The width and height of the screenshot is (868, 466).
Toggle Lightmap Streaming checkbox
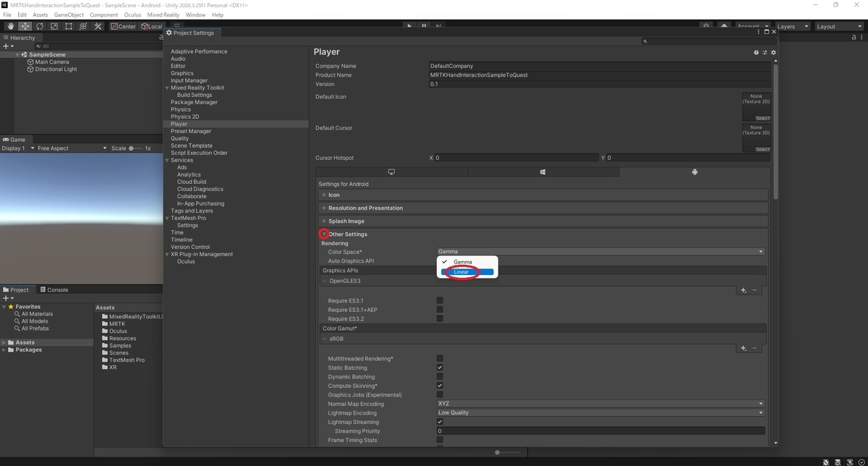[x=440, y=422]
